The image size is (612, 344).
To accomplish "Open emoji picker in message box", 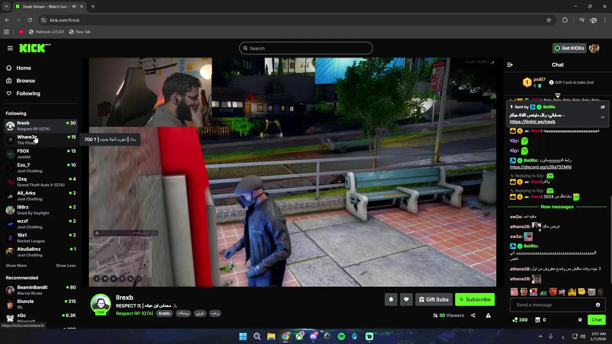I will coord(598,305).
